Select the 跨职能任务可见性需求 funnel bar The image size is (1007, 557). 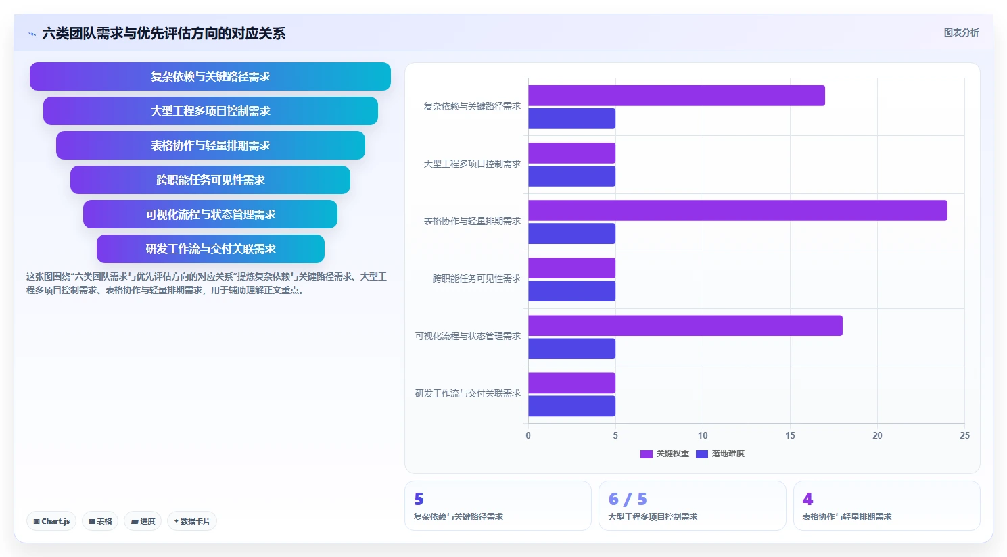click(x=210, y=180)
